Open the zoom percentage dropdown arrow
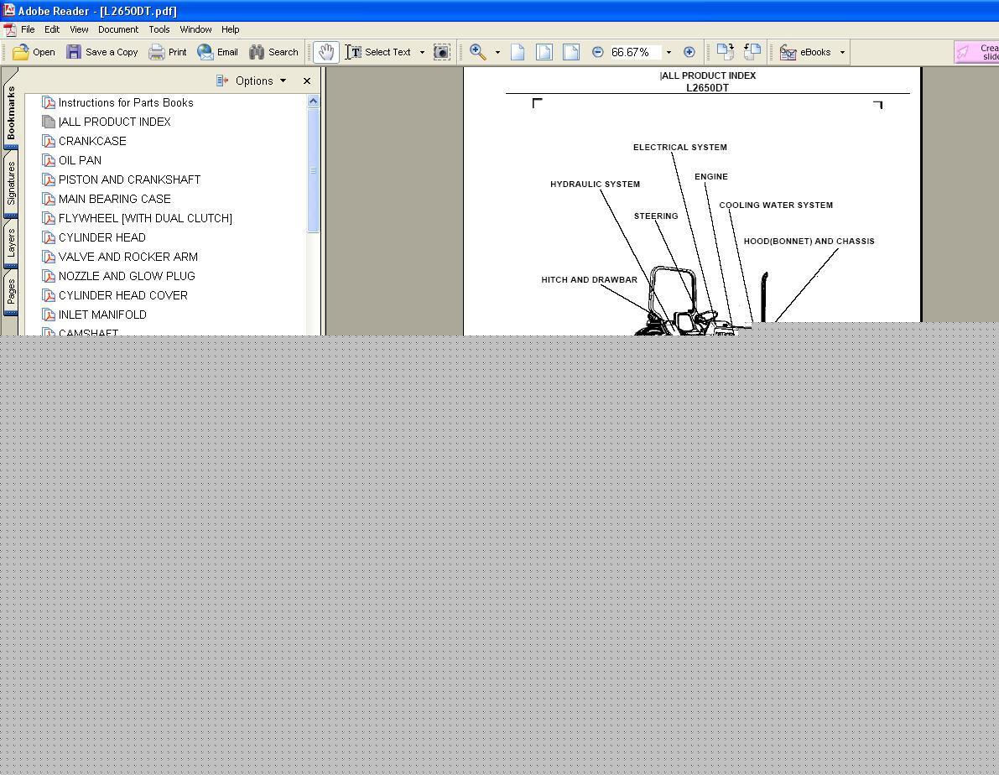 [x=669, y=52]
